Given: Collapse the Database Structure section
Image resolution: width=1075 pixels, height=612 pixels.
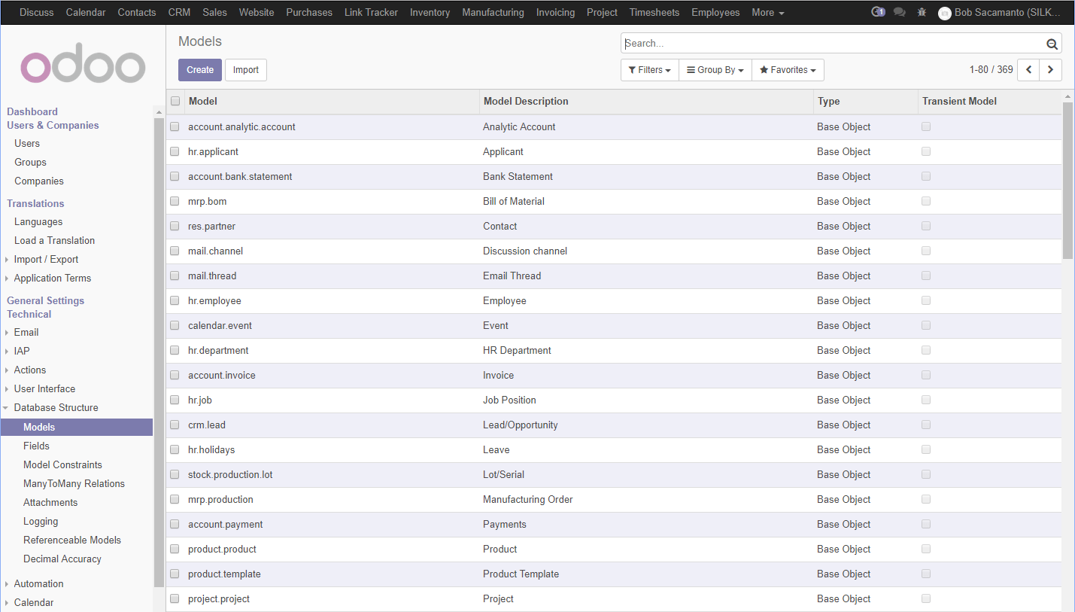Looking at the screenshot, I should pos(56,407).
